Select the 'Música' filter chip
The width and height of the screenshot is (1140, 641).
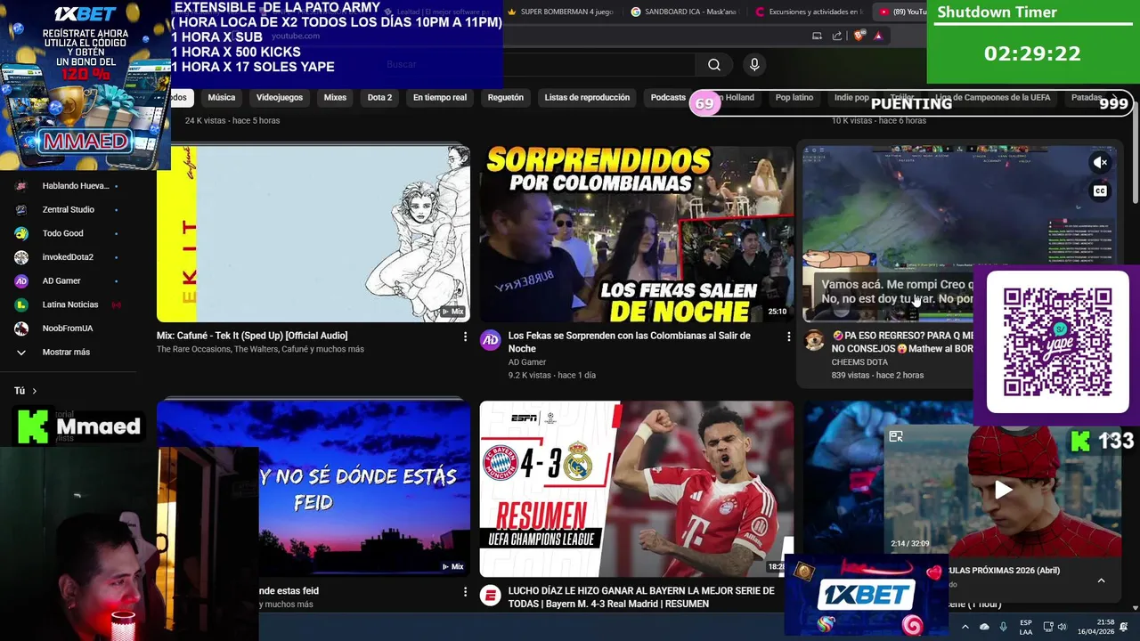click(x=222, y=97)
